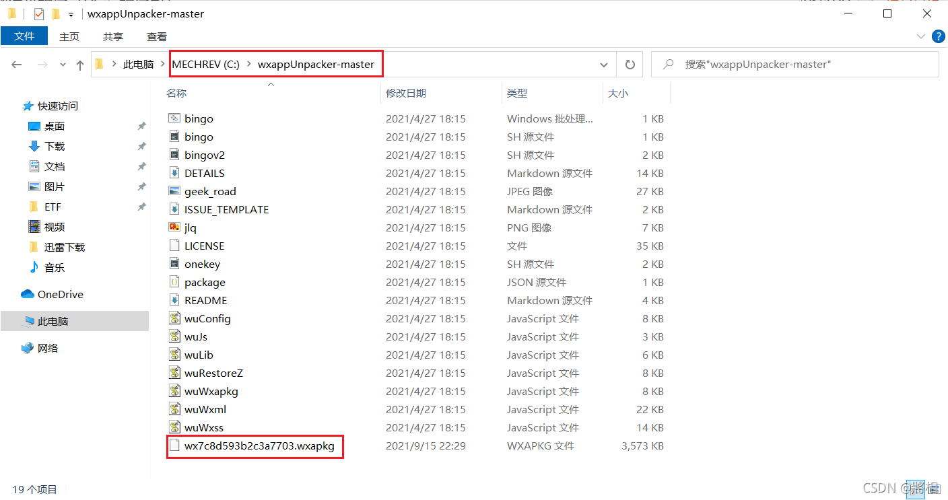The width and height of the screenshot is (948, 500).
Task: Open the recent locations dropdown beside the forward arrow
Action: pyautogui.click(x=62, y=64)
